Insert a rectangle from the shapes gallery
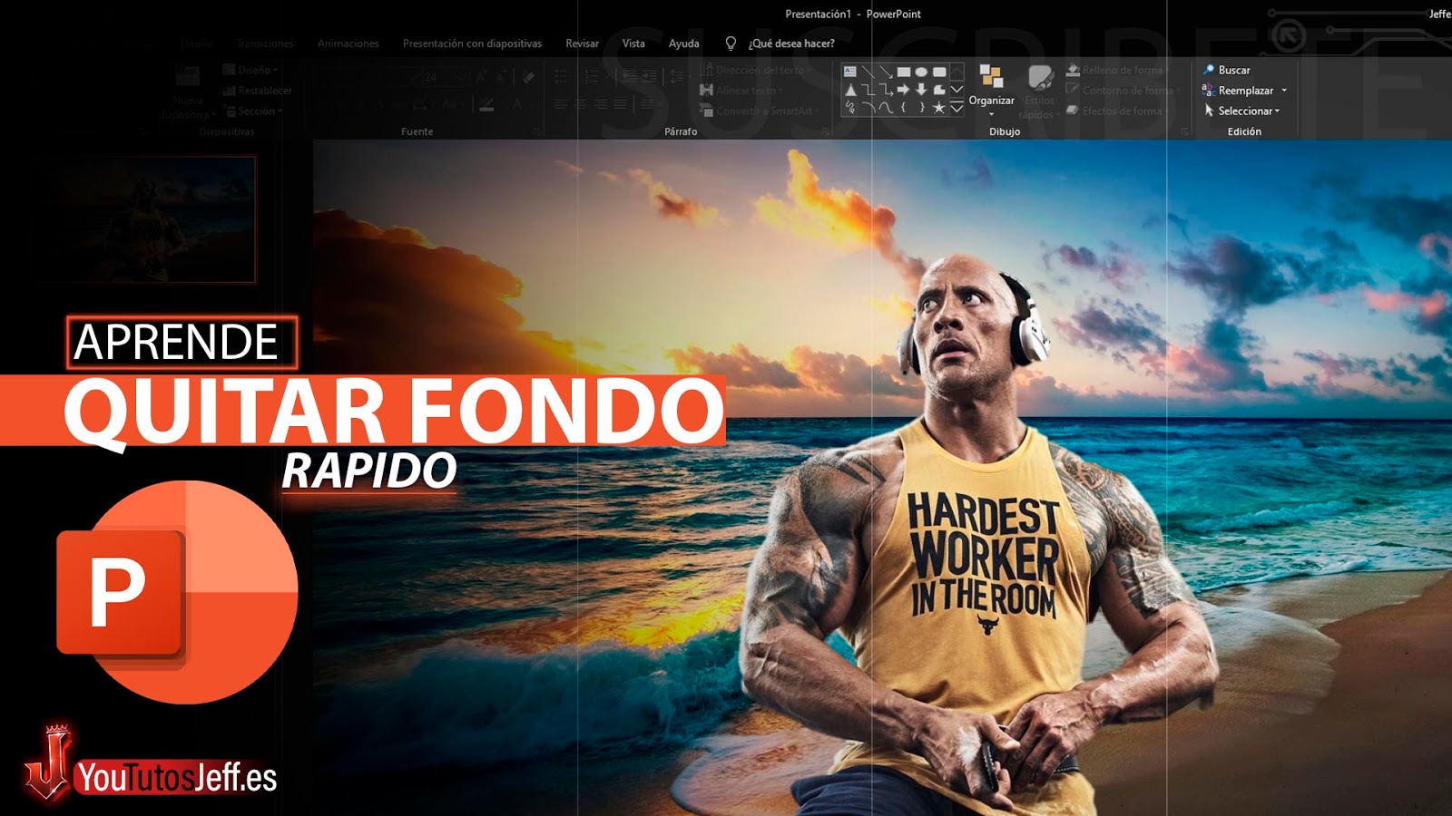The height and width of the screenshot is (816, 1452). tap(904, 72)
